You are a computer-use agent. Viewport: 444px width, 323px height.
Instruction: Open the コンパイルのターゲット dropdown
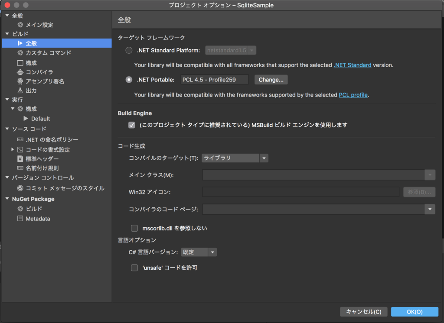235,158
